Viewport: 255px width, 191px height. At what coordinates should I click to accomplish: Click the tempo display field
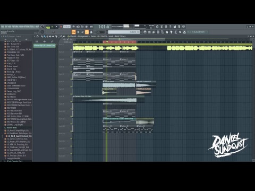pyautogui.click(x=67, y=27)
